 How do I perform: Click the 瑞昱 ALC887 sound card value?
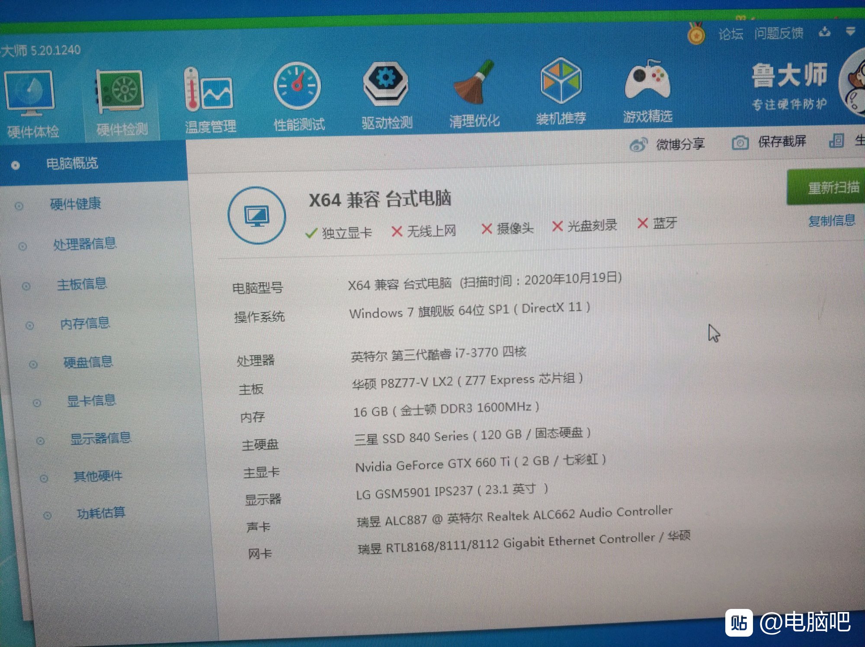(515, 516)
